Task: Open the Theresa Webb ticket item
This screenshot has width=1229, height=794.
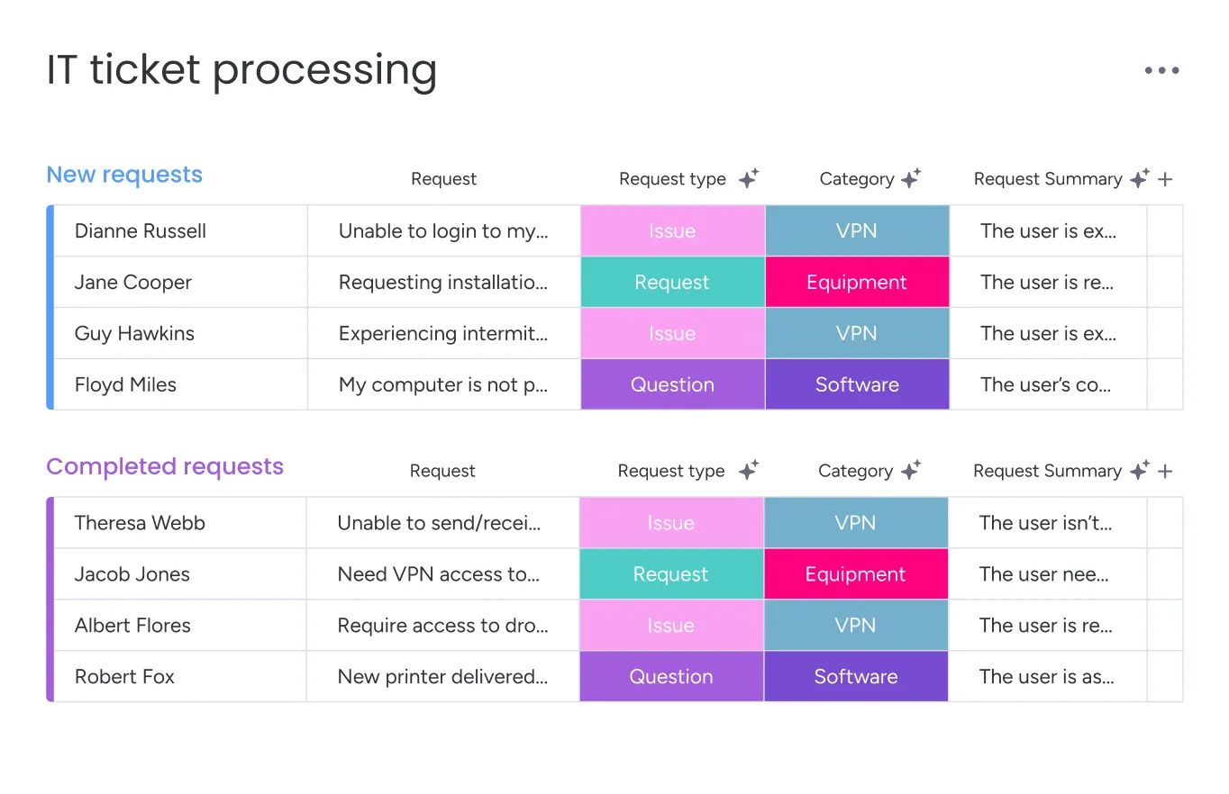Action: 140,523
